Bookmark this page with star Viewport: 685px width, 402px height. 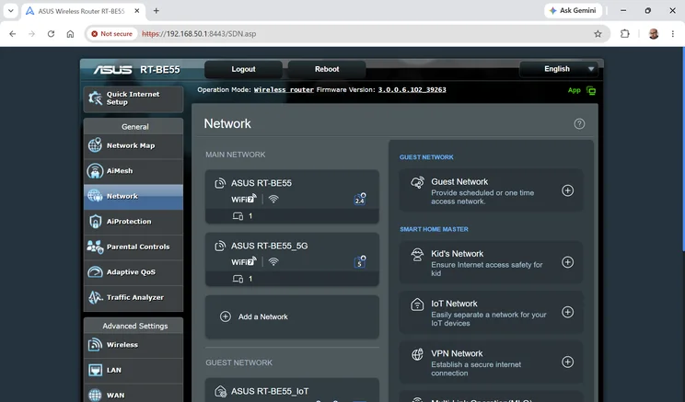coord(598,34)
